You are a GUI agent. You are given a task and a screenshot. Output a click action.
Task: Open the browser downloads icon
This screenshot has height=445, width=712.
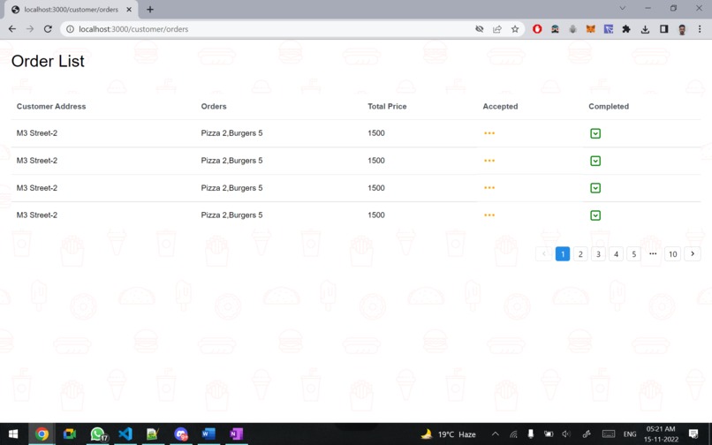[x=645, y=29]
